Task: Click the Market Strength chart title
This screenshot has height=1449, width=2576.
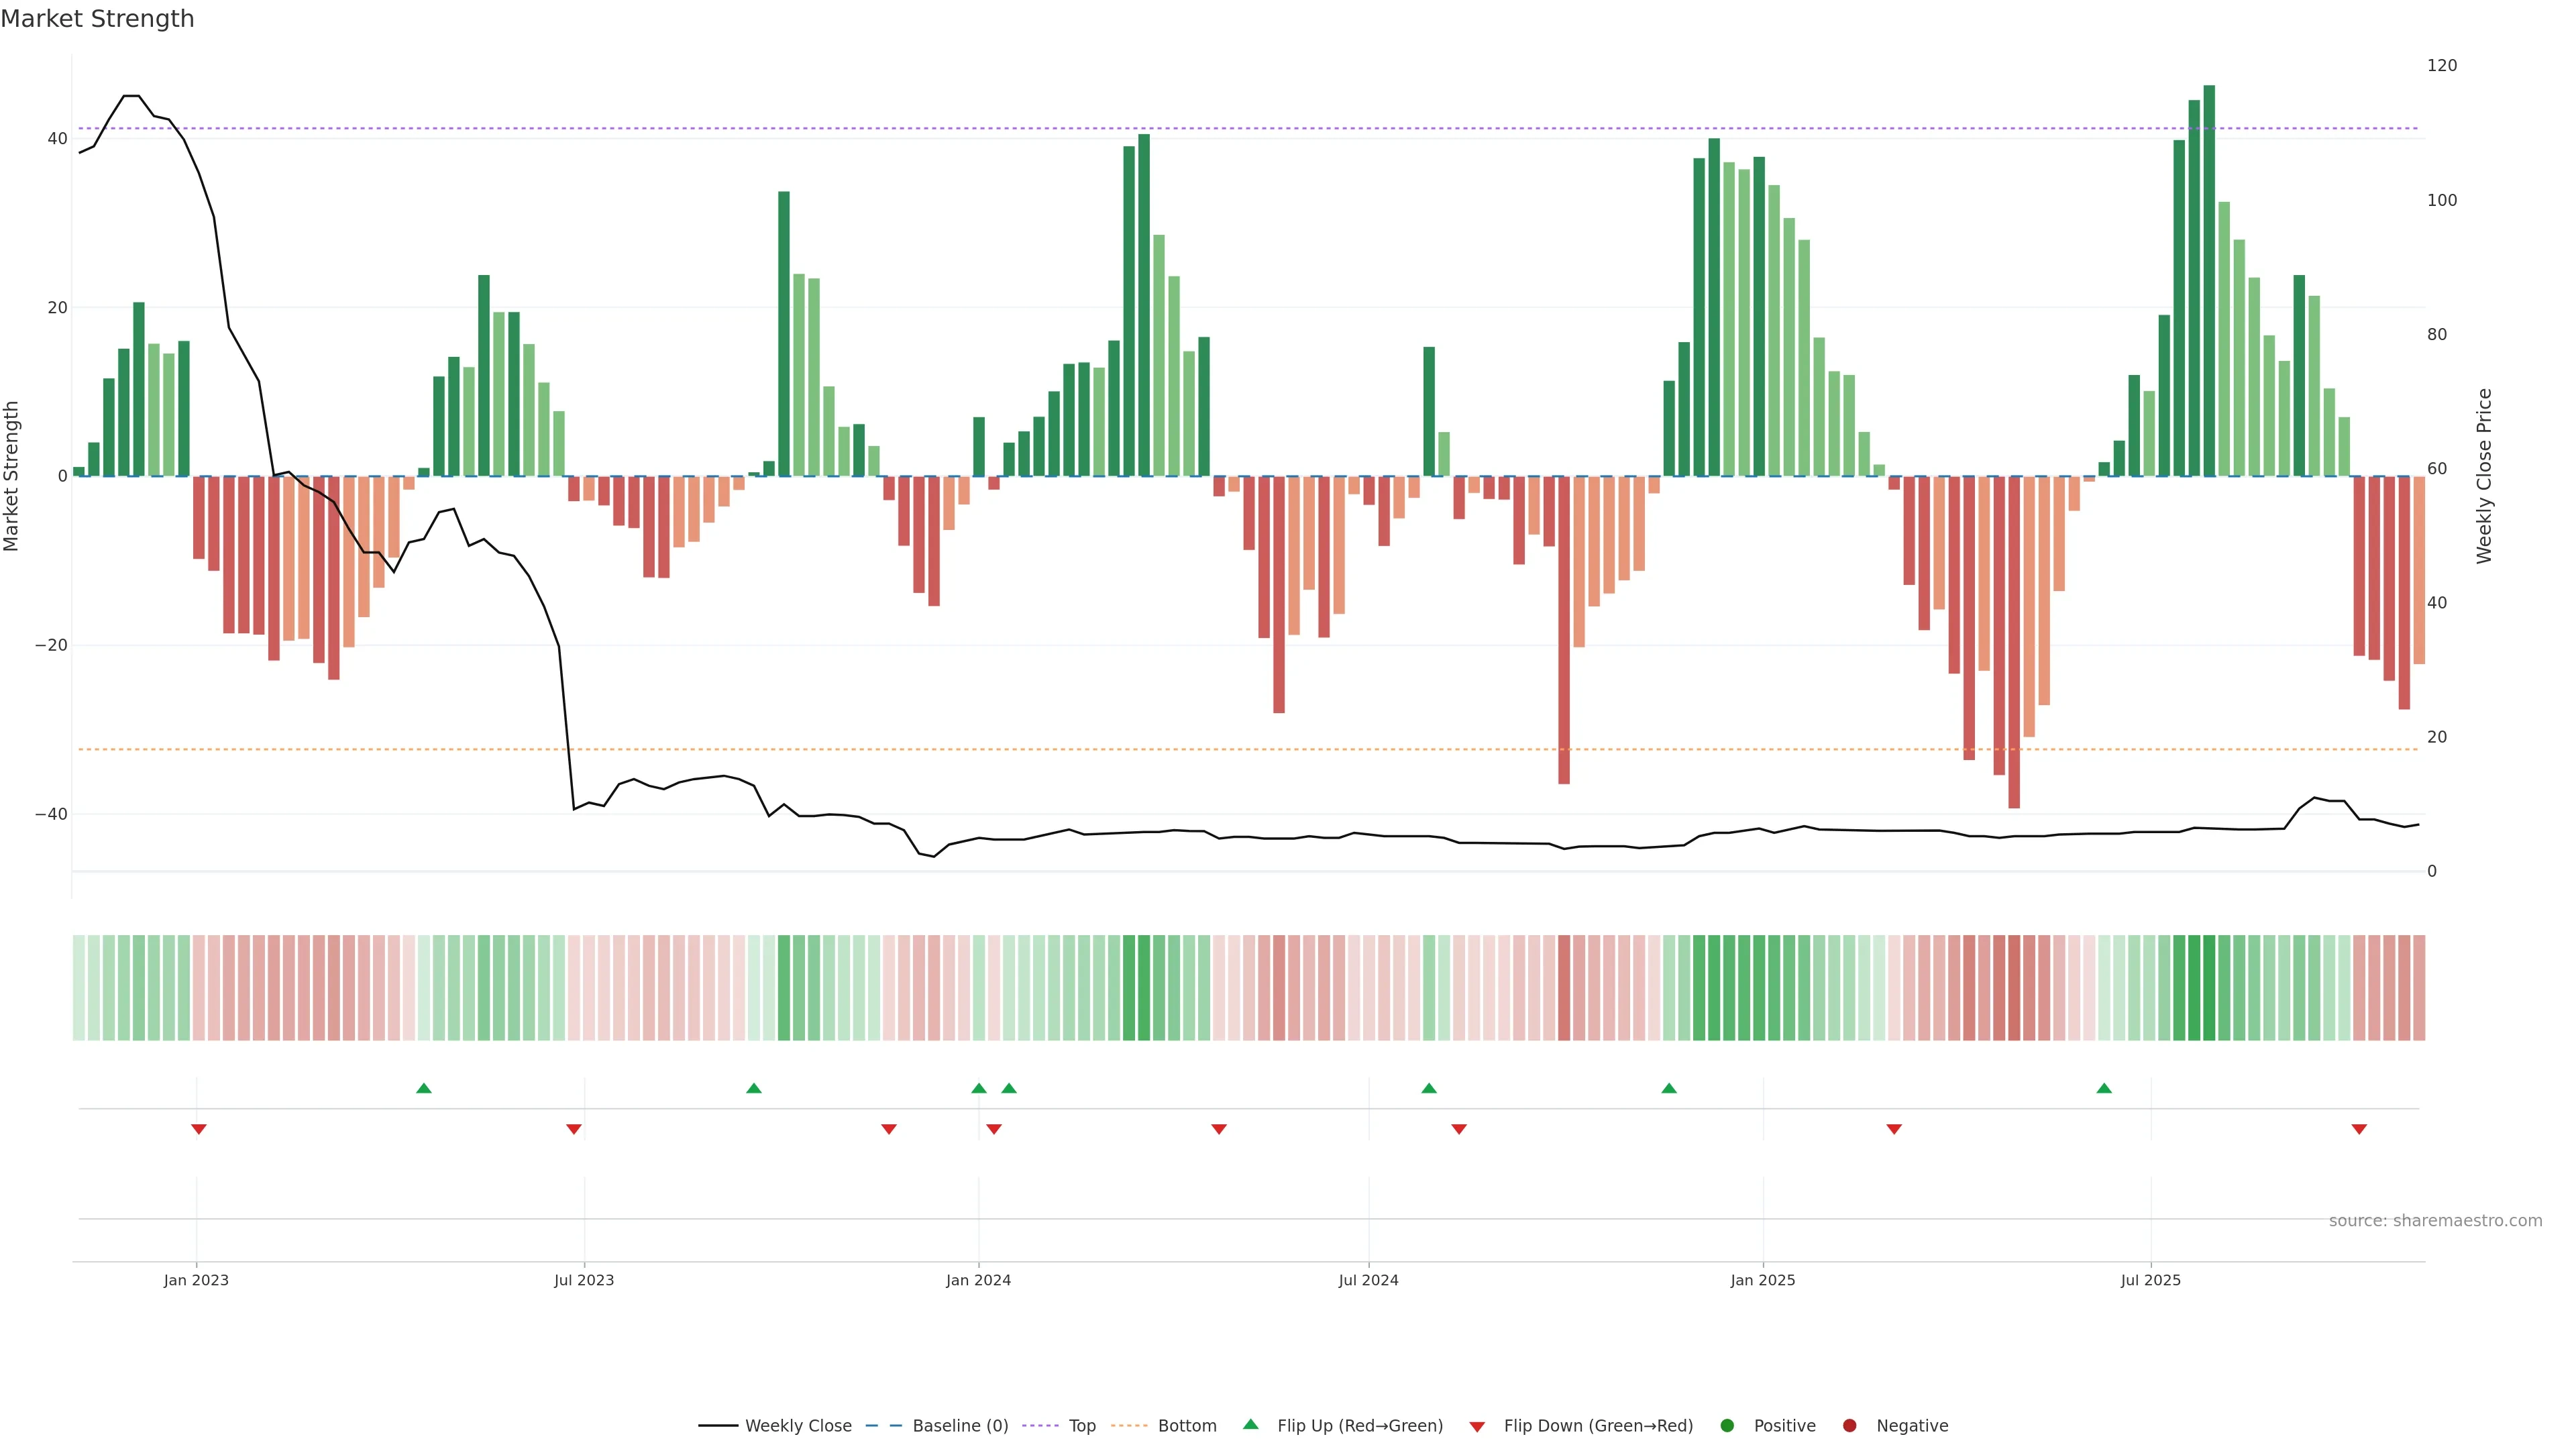Action: click(97, 19)
